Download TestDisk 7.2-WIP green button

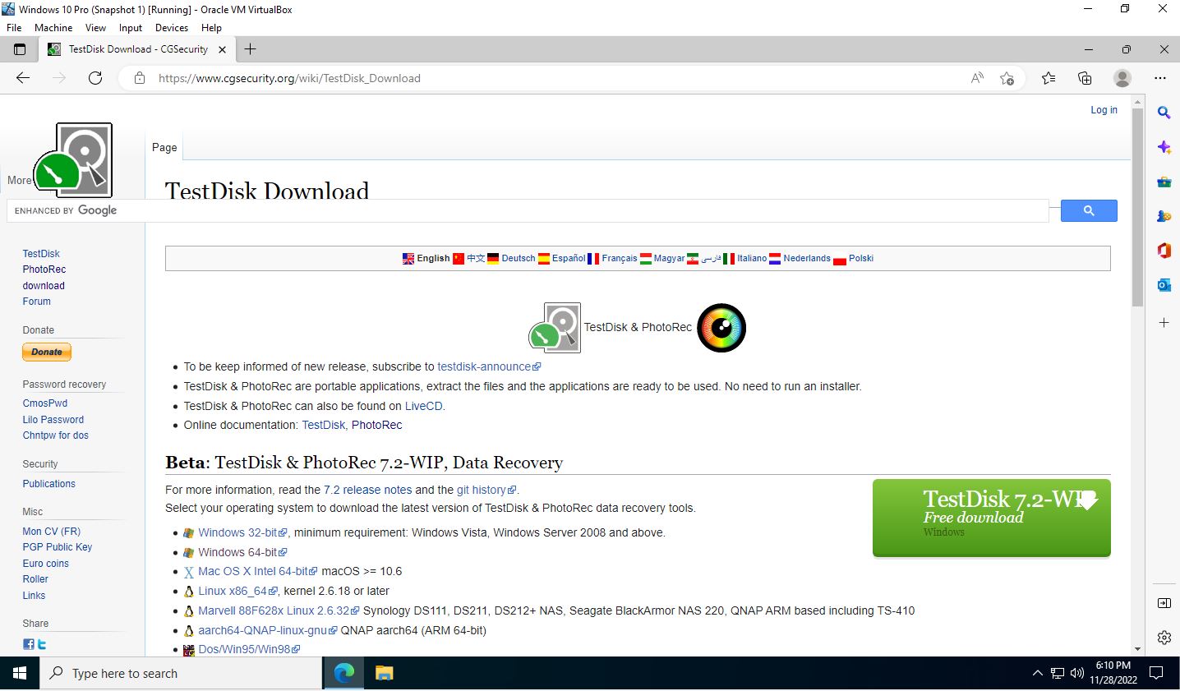pyautogui.click(x=991, y=518)
